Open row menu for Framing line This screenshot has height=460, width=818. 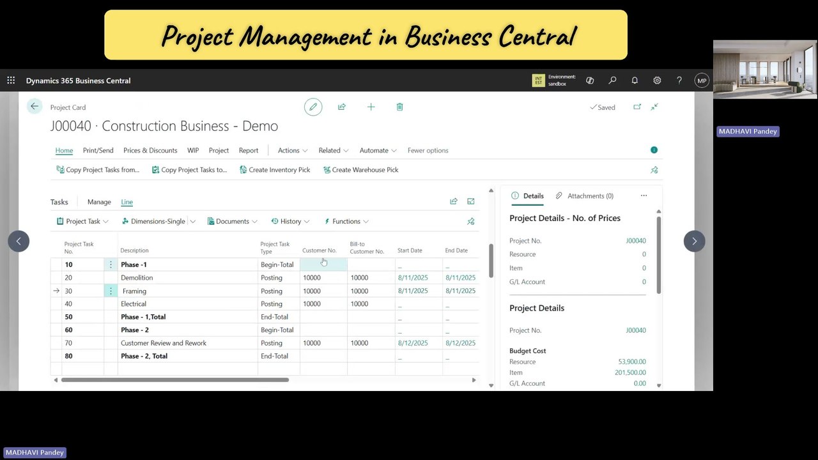click(x=111, y=291)
